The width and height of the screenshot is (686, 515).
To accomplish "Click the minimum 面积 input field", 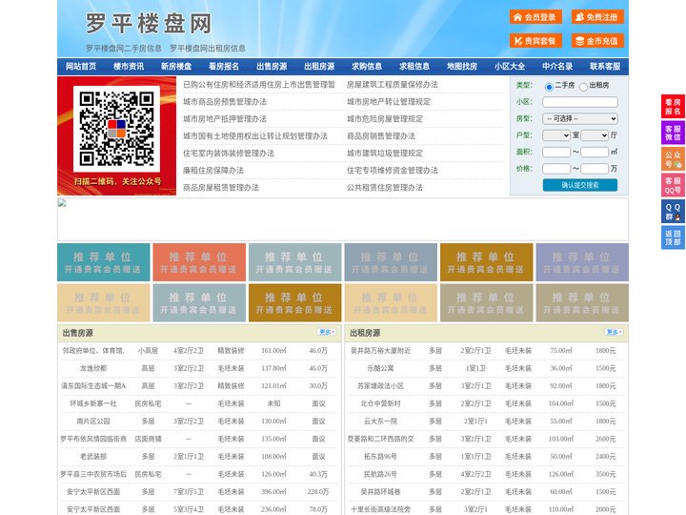I will (556, 152).
